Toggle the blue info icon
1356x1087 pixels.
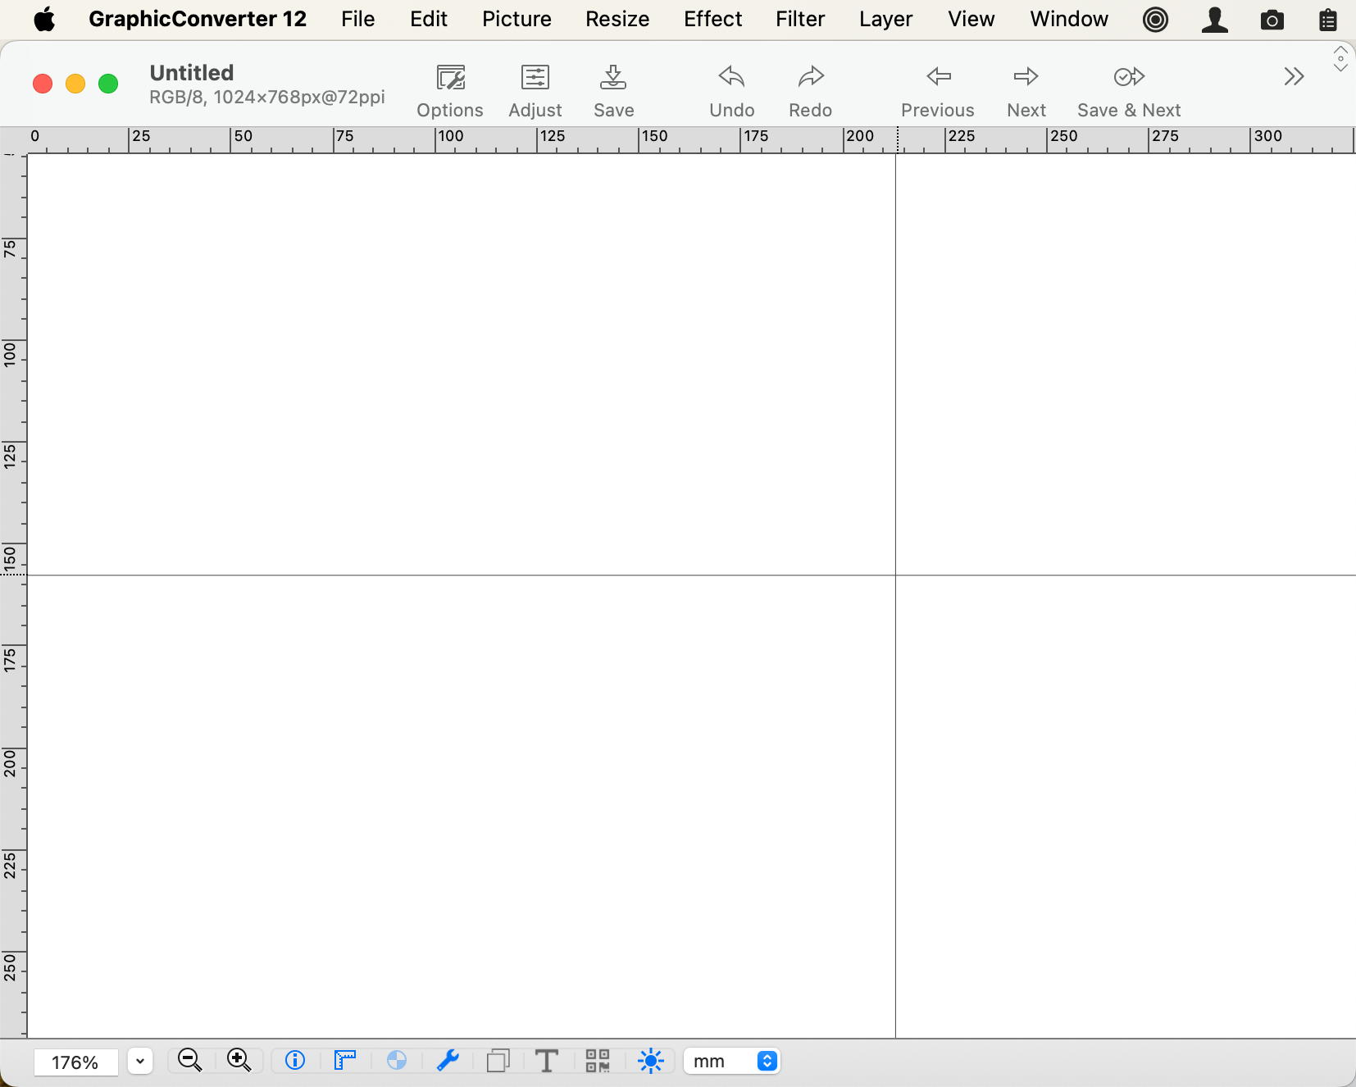tap(295, 1061)
